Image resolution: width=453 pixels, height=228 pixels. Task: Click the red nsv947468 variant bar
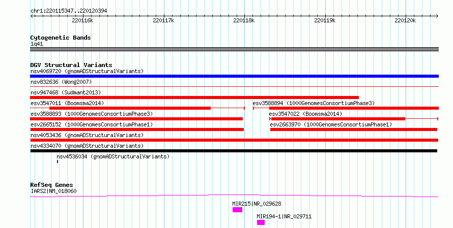[x=194, y=97]
